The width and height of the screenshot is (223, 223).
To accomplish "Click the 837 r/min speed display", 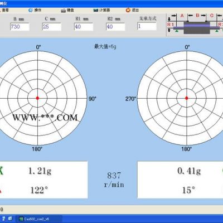I will click(x=114, y=180).
